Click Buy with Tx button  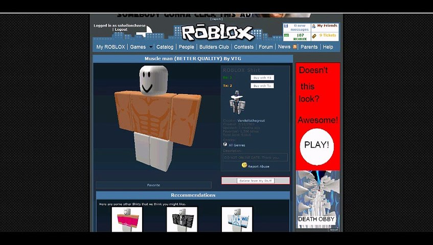coord(262,86)
